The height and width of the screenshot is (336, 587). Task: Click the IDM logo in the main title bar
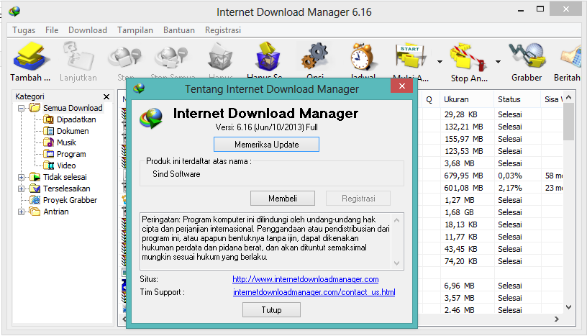[x=14, y=12]
